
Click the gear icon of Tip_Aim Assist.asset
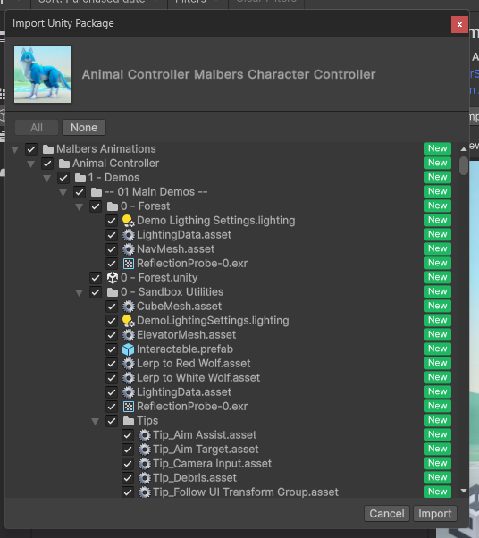(x=145, y=435)
